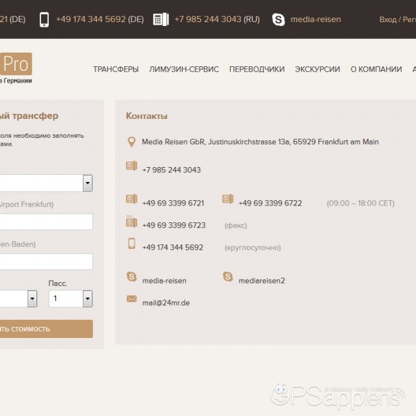Expand the Пасс. passenger count dropdown
The width and height of the screenshot is (416, 416).
87,299
